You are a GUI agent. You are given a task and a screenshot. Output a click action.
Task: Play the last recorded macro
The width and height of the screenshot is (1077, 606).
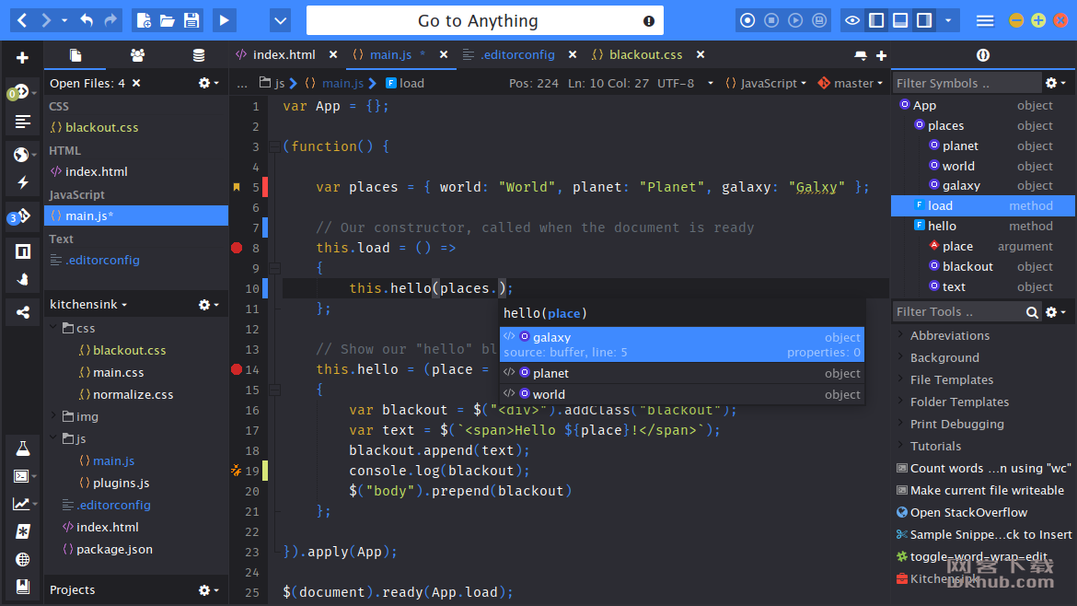click(795, 20)
